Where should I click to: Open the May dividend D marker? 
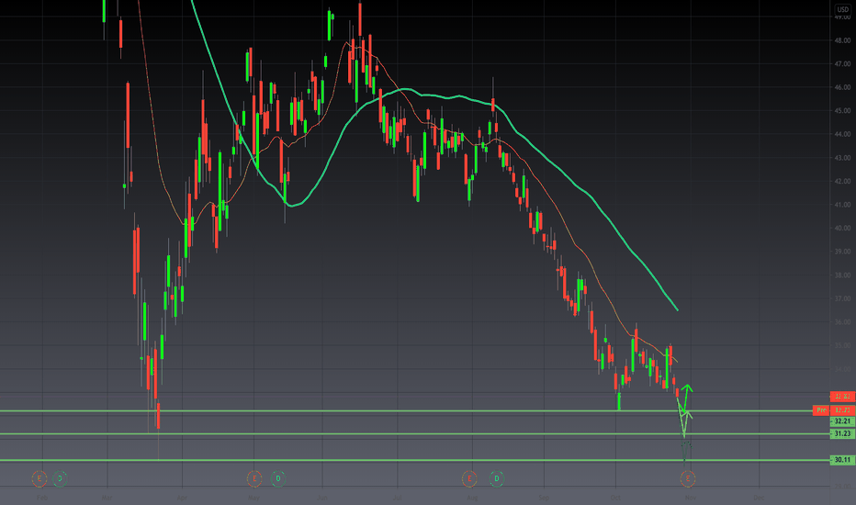[278, 478]
